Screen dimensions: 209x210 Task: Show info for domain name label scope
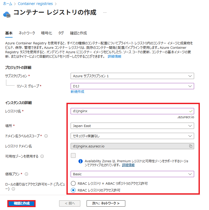click(x=46, y=136)
